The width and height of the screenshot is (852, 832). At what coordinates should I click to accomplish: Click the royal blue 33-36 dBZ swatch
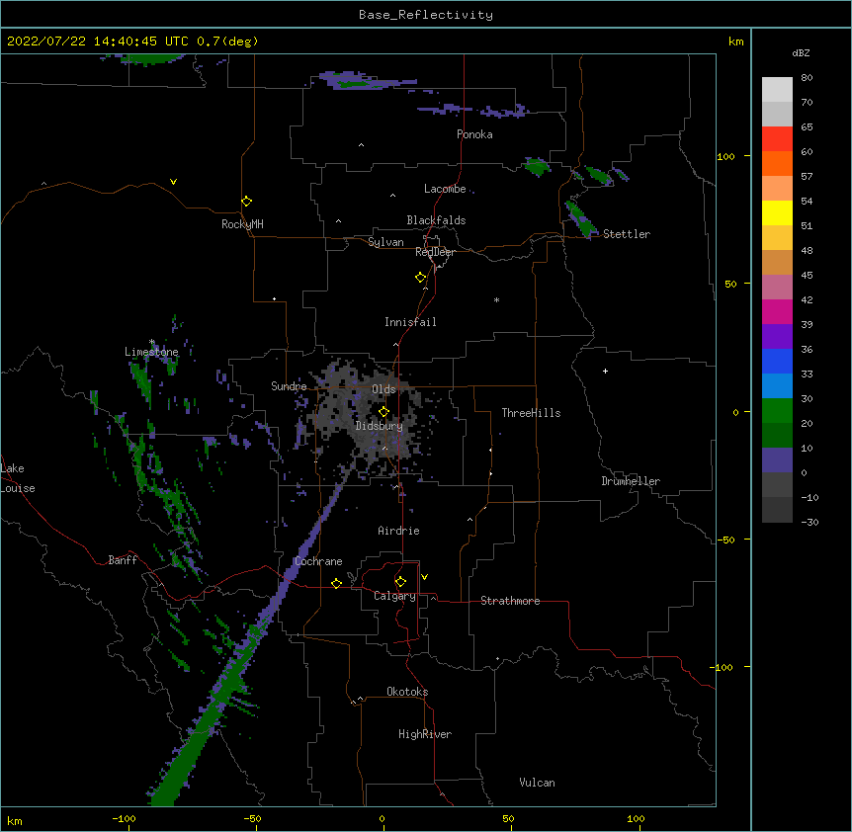tap(777, 362)
